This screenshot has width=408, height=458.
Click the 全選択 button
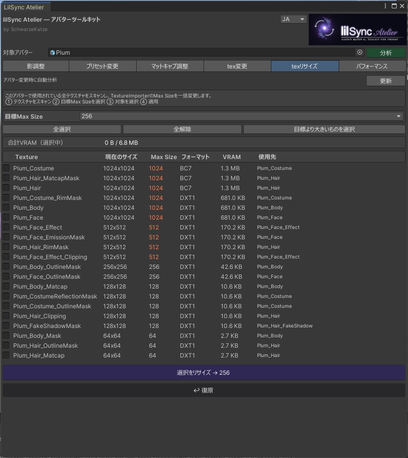point(62,130)
